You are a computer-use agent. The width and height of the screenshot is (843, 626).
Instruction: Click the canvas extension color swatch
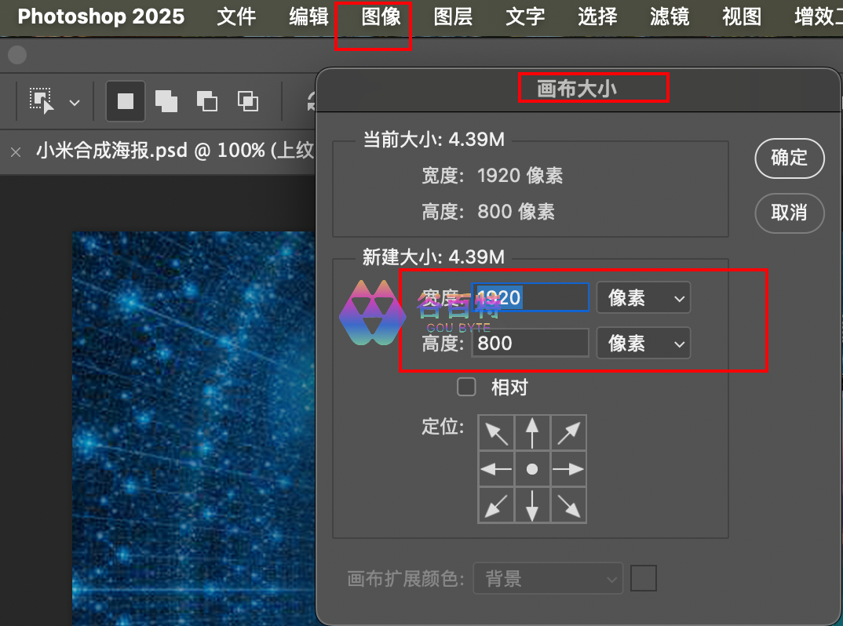644,579
